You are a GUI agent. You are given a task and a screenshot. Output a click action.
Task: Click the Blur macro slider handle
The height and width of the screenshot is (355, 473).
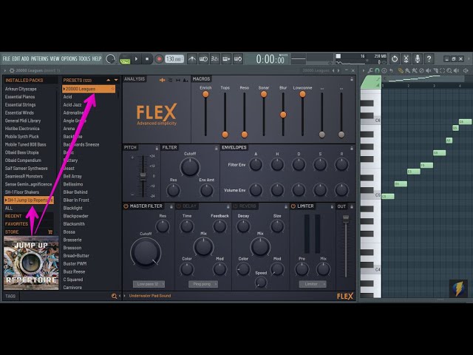click(283, 115)
